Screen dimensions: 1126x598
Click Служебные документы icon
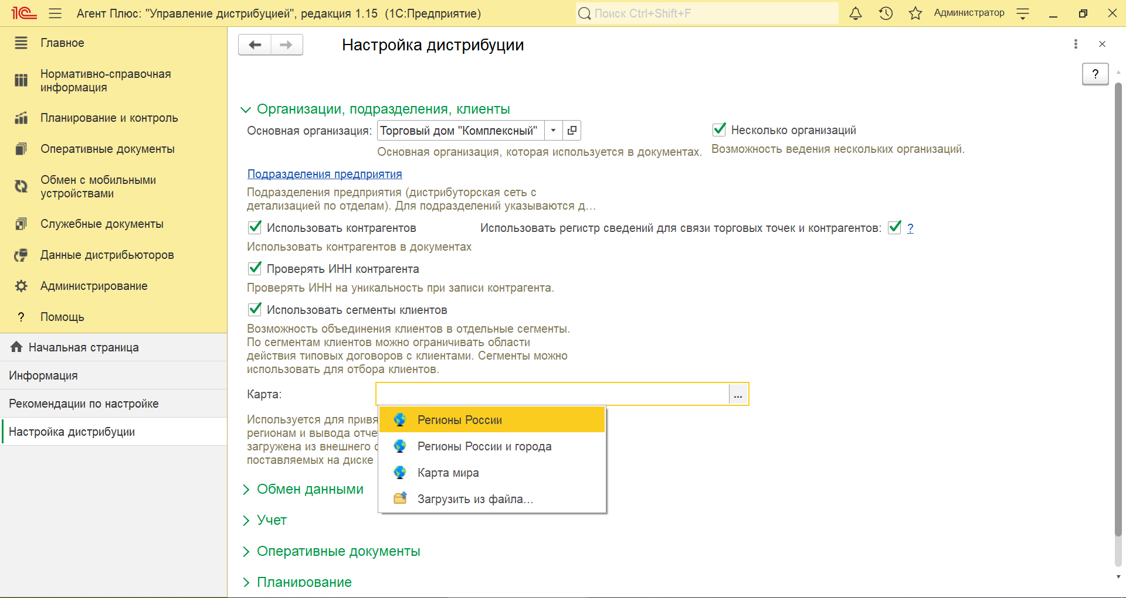click(x=21, y=224)
